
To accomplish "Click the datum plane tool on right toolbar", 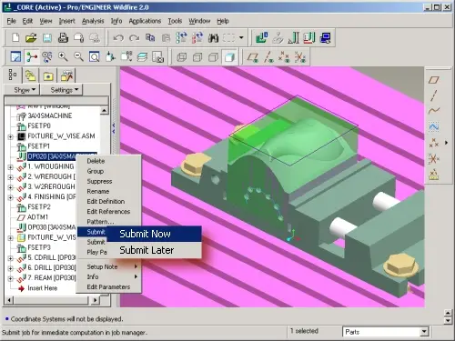I will pos(434,80).
